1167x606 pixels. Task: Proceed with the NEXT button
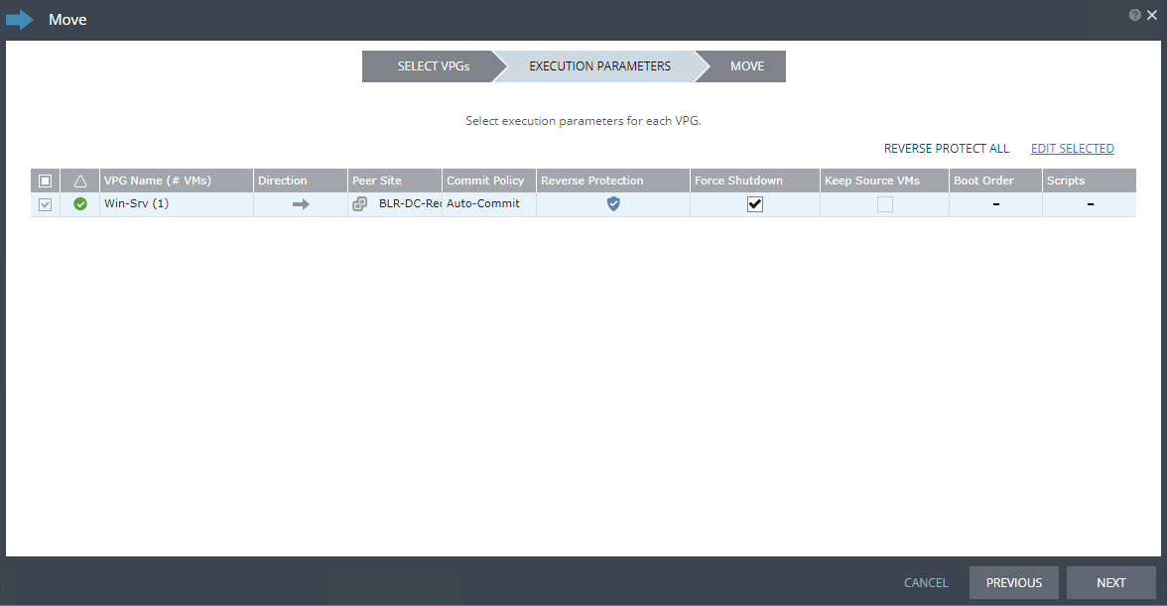click(x=1111, y=583)
